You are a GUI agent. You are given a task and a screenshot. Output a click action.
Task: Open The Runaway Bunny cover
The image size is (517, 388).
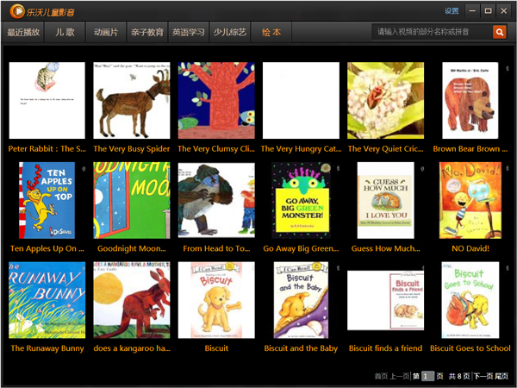point(47,300)
